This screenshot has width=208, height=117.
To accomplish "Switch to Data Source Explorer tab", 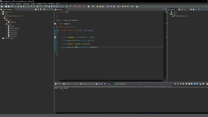I will 87,84.
